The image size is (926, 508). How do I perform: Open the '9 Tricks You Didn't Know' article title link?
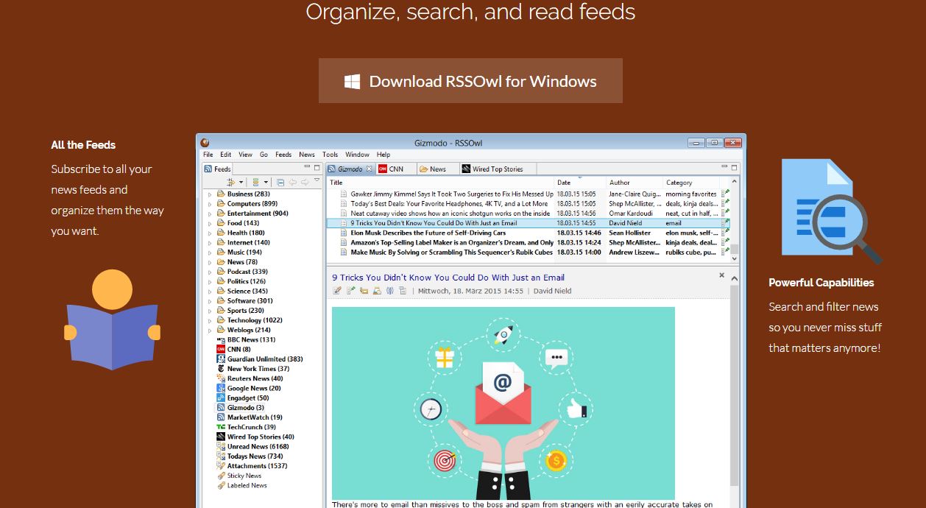448,278
